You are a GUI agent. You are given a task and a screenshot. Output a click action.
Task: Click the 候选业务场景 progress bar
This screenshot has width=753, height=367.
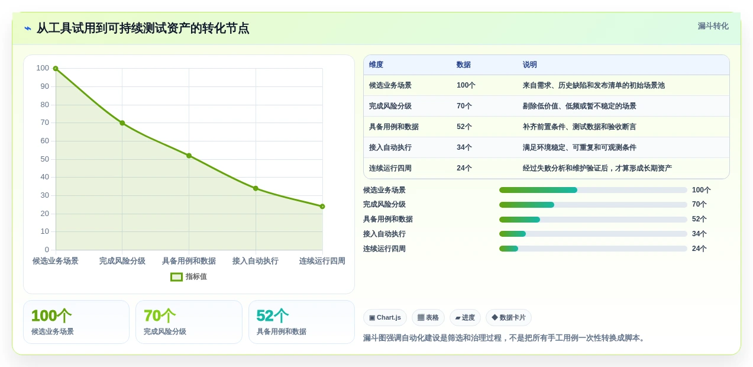(593, 190)
